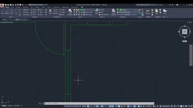Select the Line tool
The image size is (193, 108).
[2, 11]
